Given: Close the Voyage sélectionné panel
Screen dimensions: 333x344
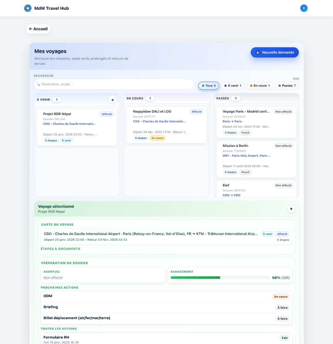Looking at the screenshot, I should (x=291, y=209).
